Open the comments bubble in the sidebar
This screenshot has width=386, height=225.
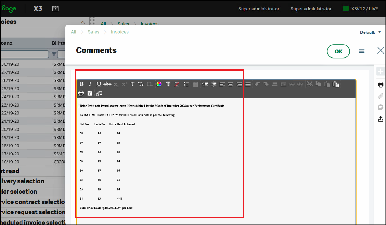[x=380, y=107]
